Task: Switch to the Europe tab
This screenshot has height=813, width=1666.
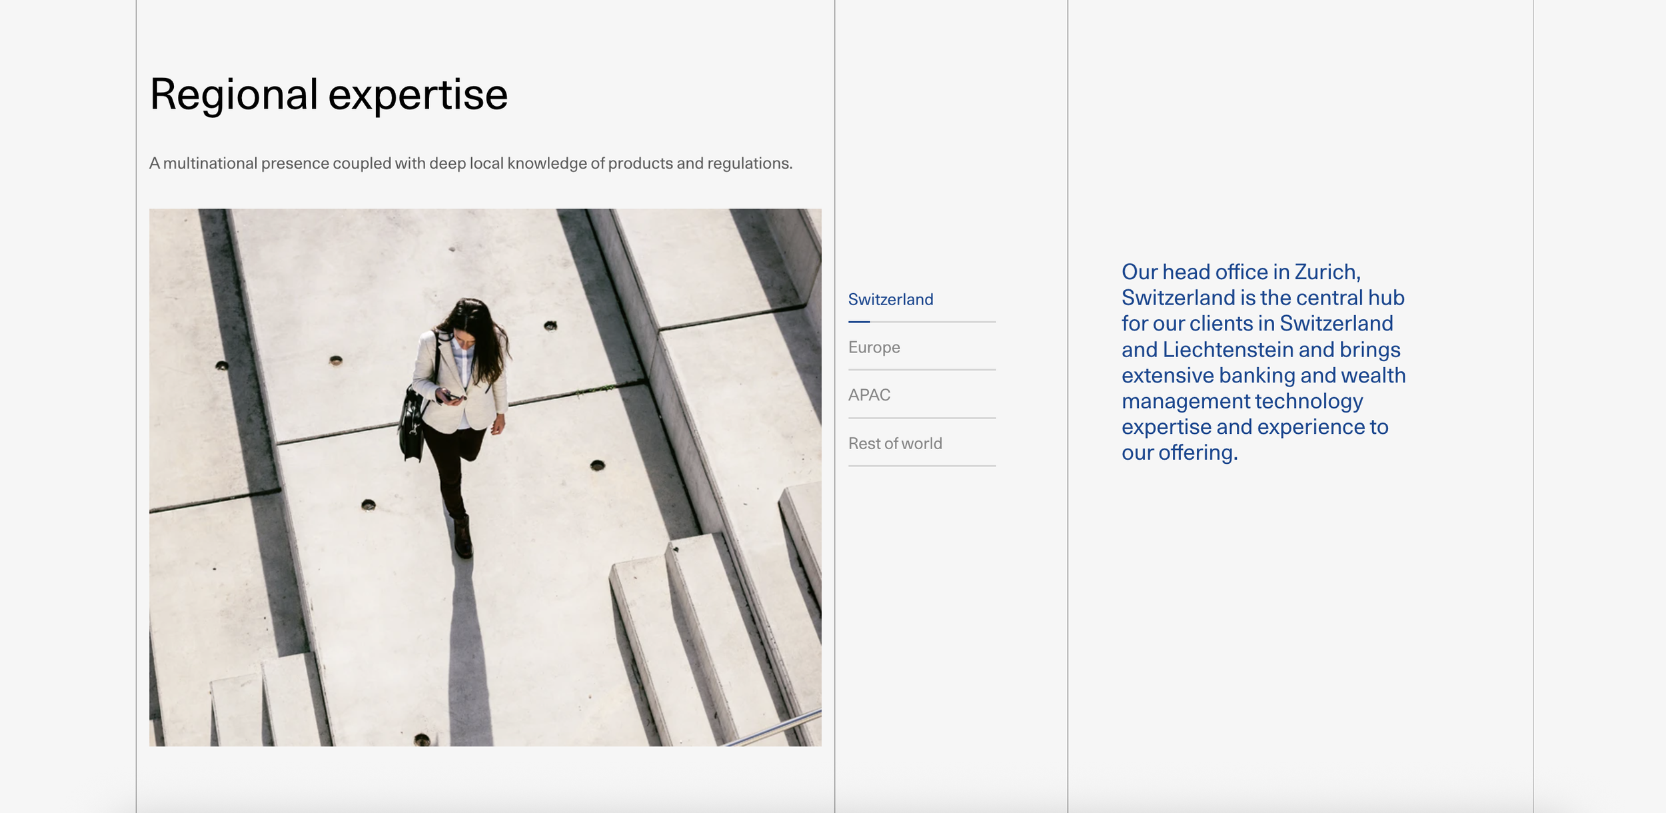Action: pos(874,347)
